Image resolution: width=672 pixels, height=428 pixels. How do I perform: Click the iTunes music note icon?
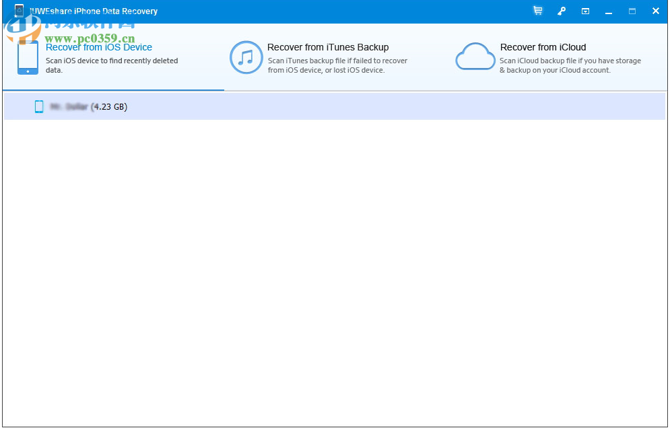pos(246,58)
